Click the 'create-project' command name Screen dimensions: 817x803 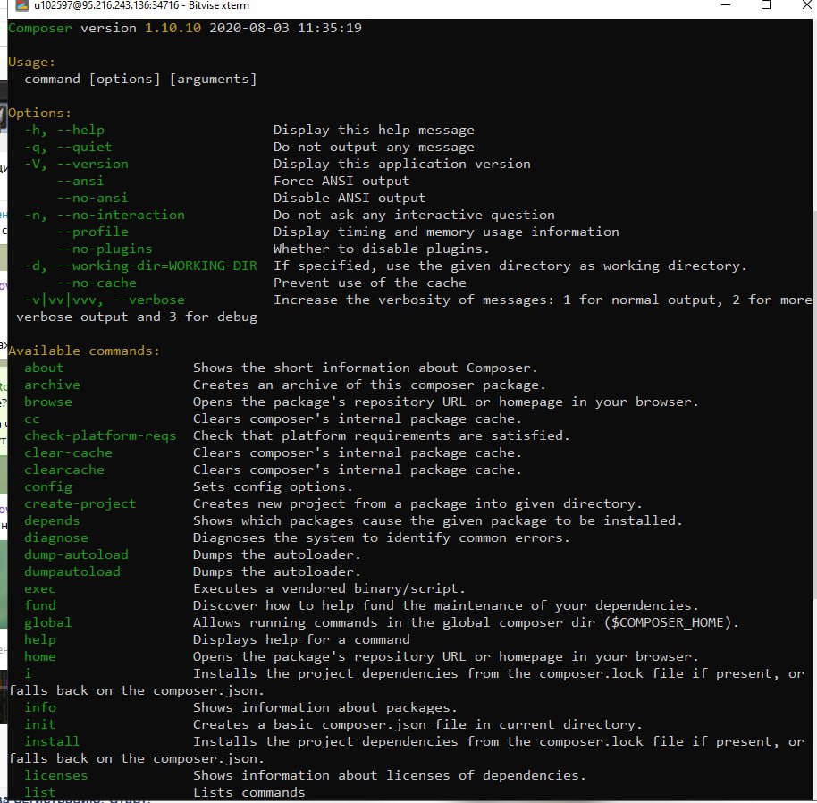pyautogui.click(x=80, y=504)
